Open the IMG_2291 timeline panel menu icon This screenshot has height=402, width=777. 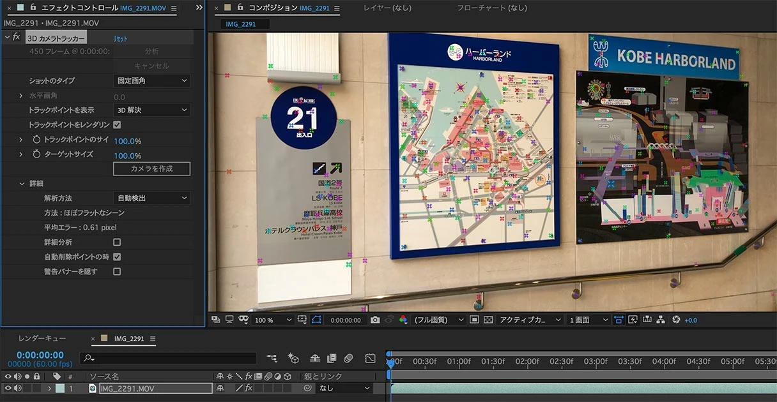point(152,339)
